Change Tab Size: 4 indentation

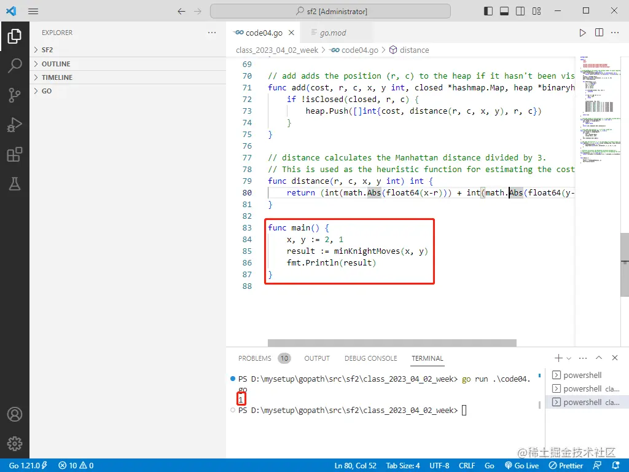[x=403, y=466]
